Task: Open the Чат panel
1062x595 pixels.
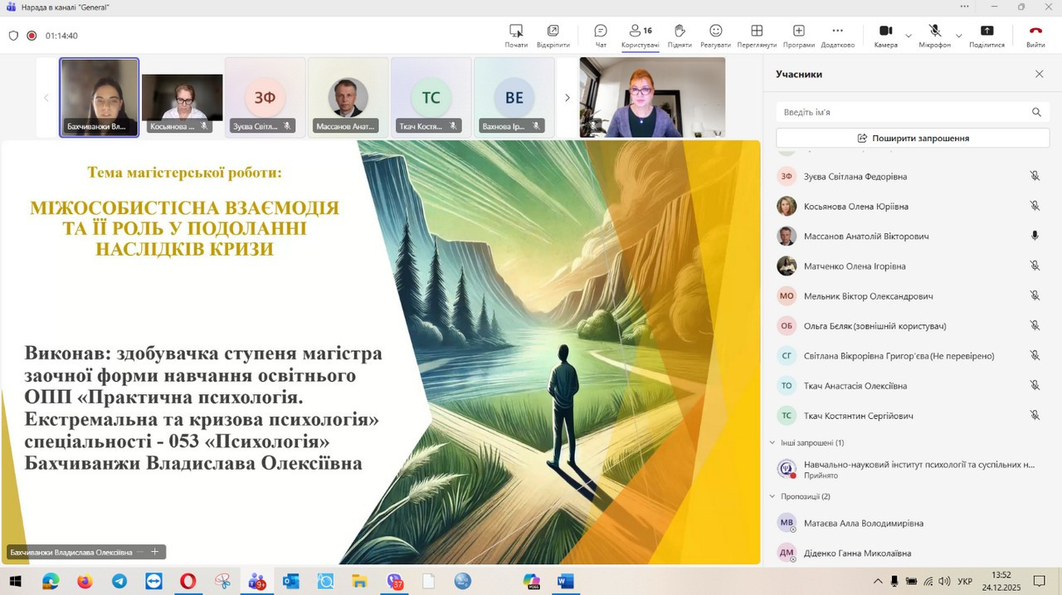Action: click(x=601, y=36)
